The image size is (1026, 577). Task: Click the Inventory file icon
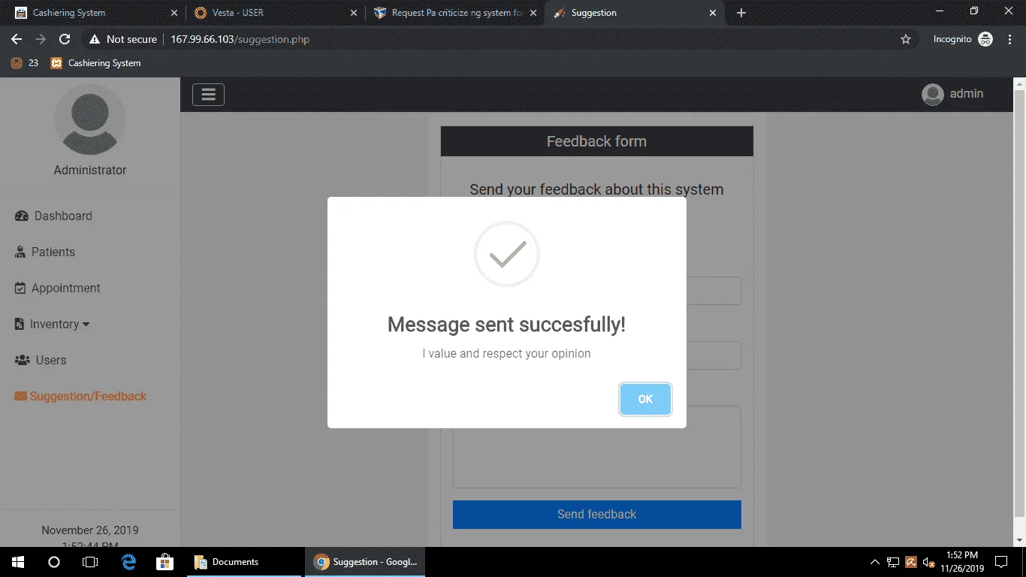point(20,324)
